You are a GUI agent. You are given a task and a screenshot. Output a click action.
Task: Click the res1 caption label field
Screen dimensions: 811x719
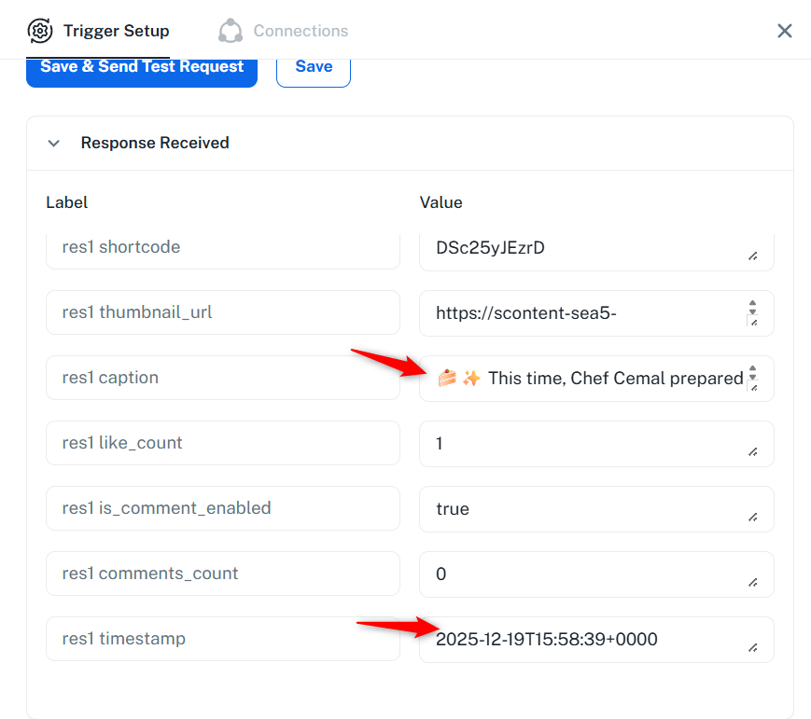pos(222,378)
